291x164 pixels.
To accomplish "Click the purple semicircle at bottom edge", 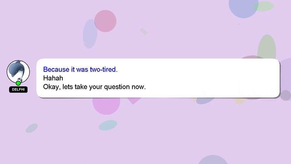I will 213,159.
